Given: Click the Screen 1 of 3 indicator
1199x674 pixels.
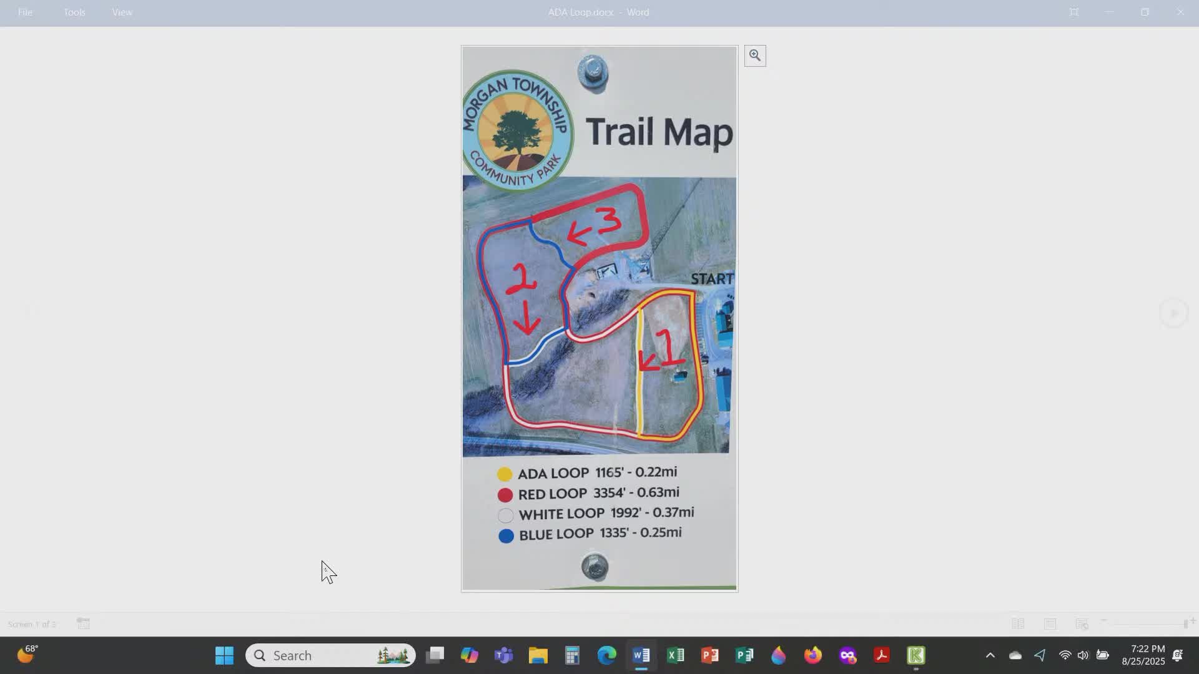Looking at the screenshot, I should pos(32,623).
